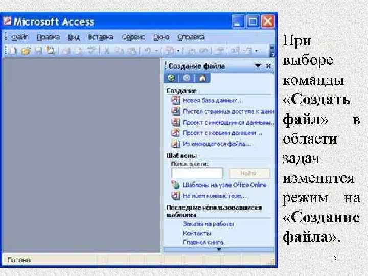Click the Поиск в сети search field
Image resolution: width=368 pixels, height=276 pixels.
tap(197, 173)
